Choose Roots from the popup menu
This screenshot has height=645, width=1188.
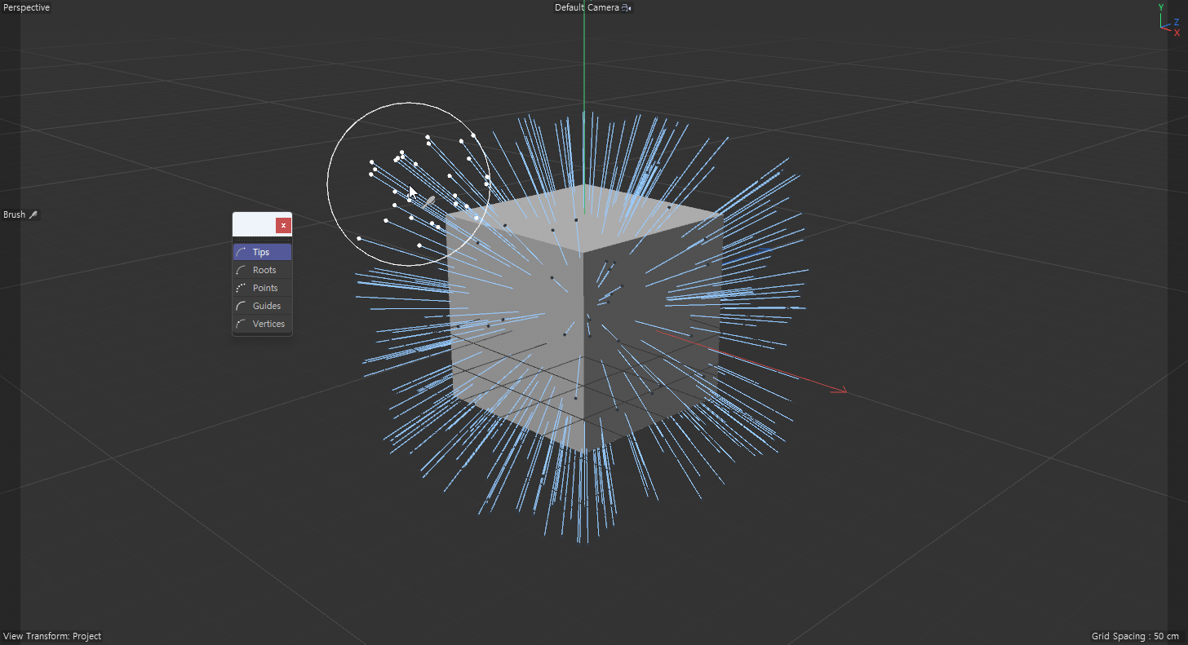click(x=264, y=270)
